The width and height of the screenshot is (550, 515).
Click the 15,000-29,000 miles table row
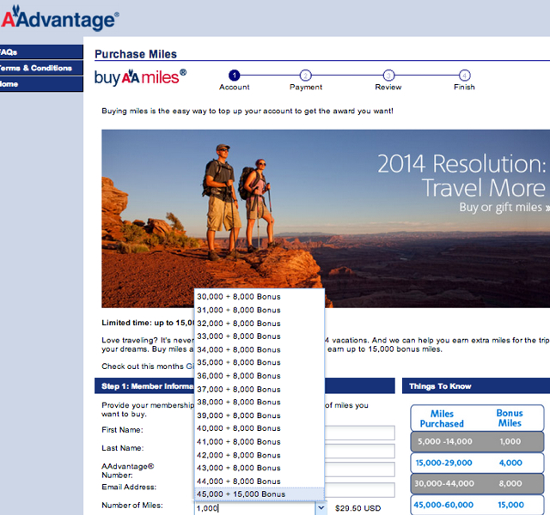tap(477, 463)
